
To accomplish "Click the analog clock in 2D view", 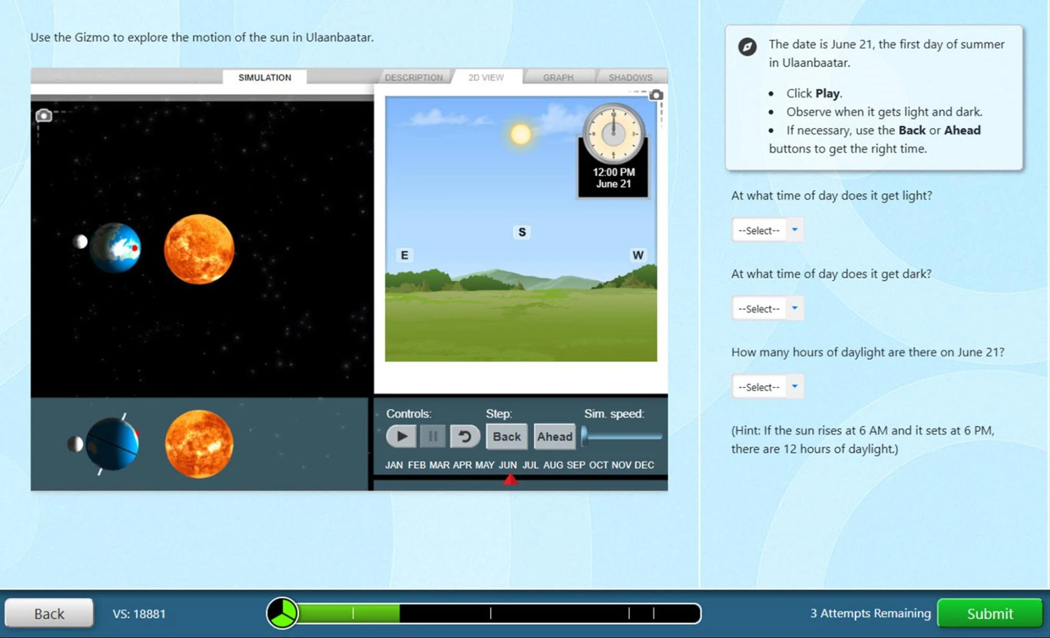I will (612, 133).
